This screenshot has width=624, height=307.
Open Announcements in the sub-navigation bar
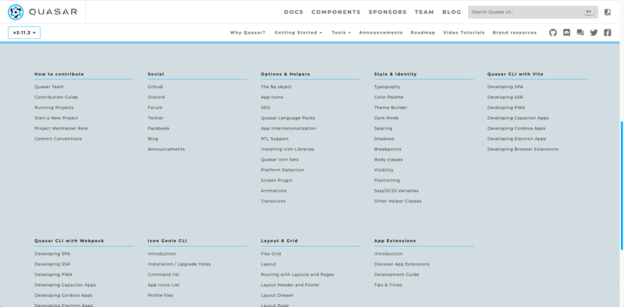381,33
